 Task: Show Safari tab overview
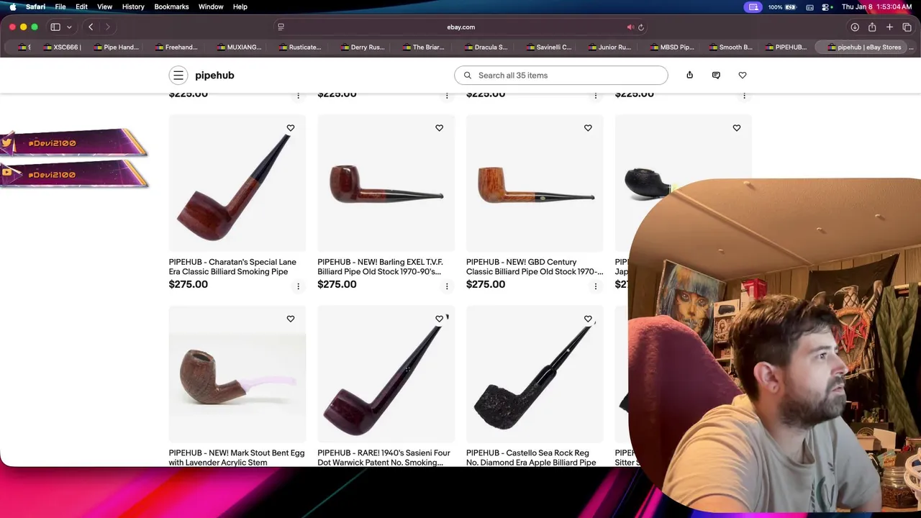(907, 27)
